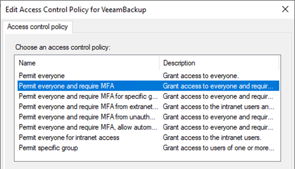Viewport: 295px width, 169px height.
Task: Select the 'Permit everyone' policy
Action: [42, 75]
